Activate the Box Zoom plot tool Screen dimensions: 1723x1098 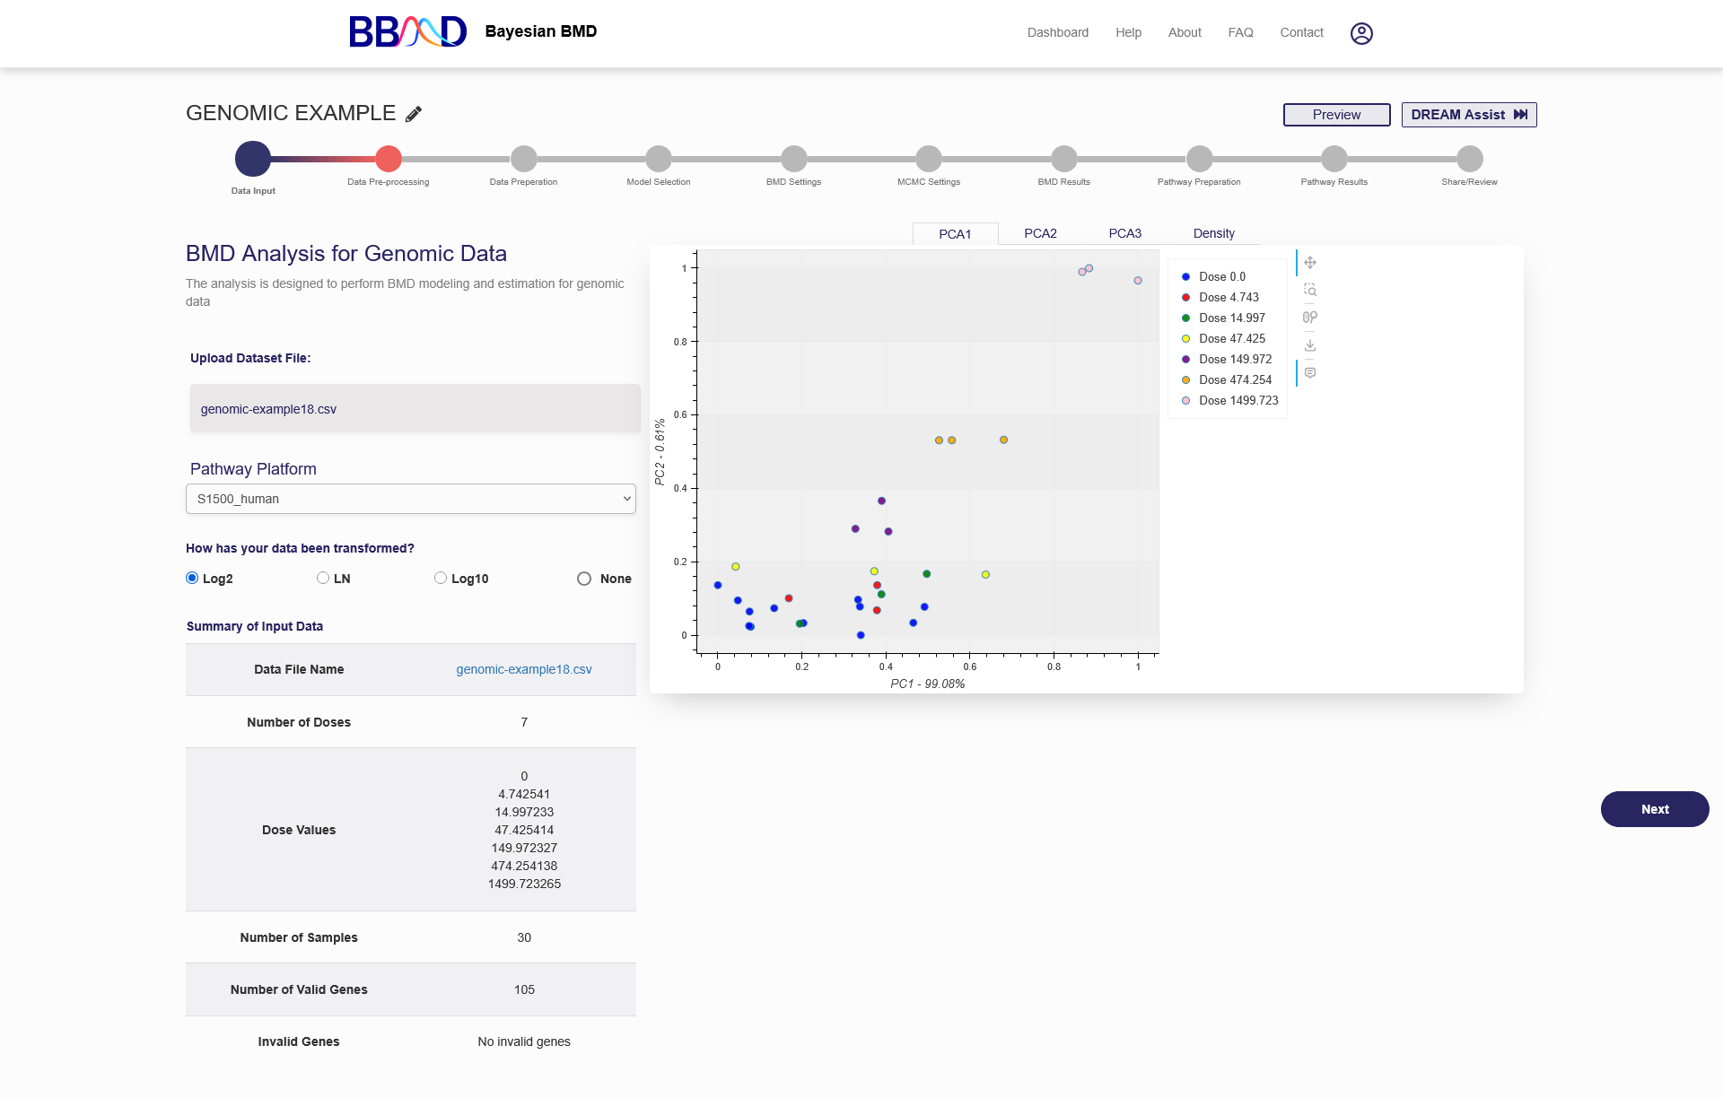tap(1310, 290)
